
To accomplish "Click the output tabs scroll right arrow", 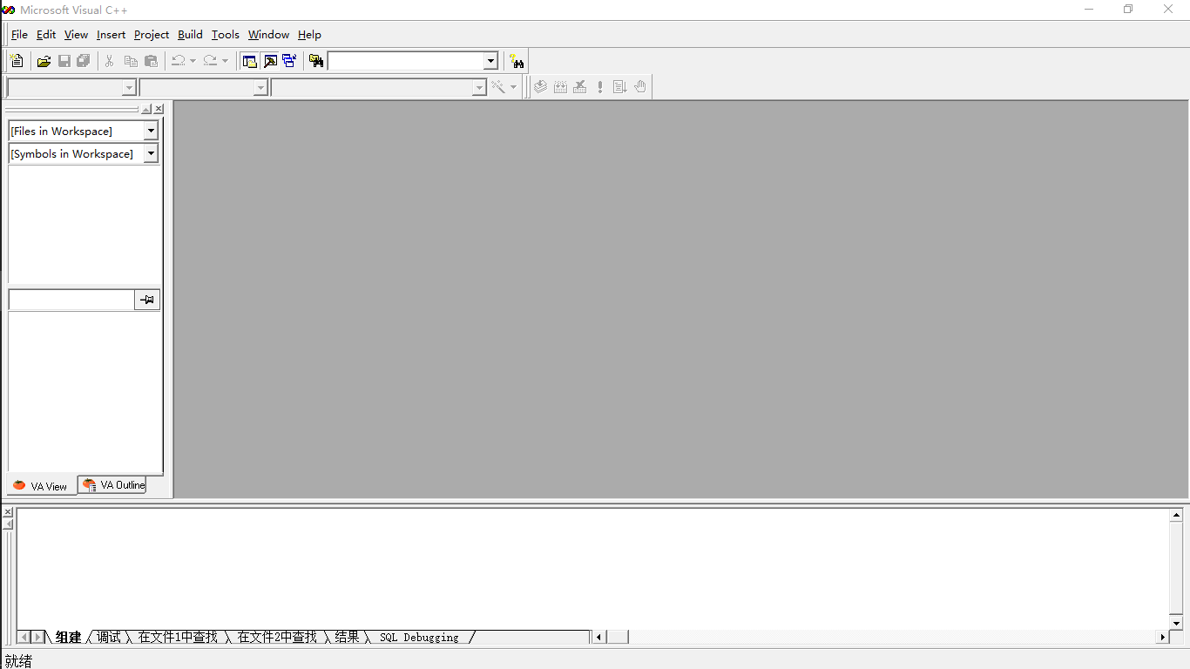I will [38, 638].
